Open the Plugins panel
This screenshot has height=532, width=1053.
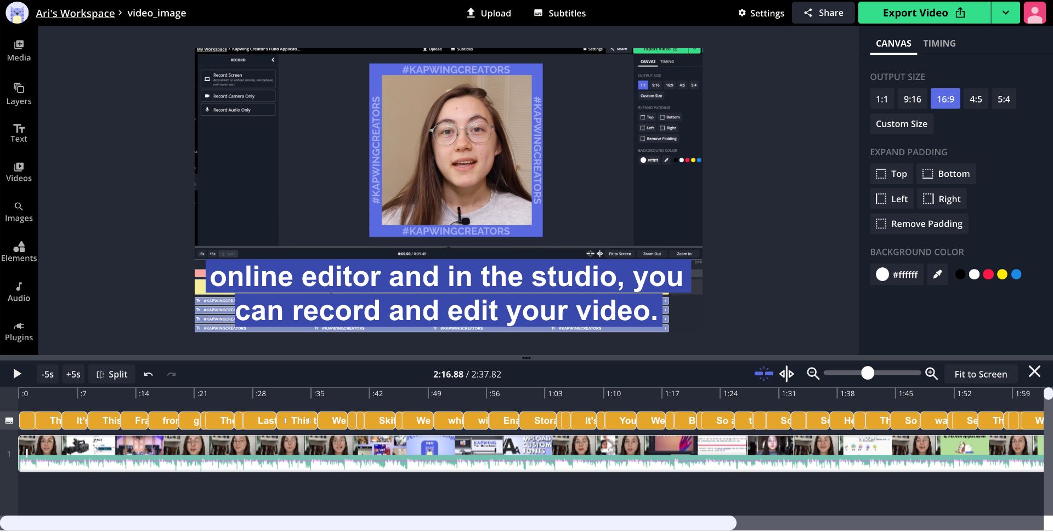click(19, 331)
